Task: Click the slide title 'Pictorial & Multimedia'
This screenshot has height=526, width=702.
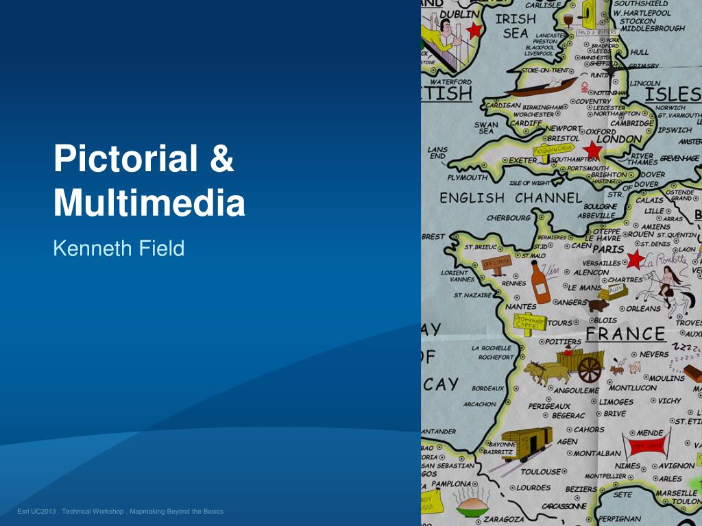Action: (149, 180)
